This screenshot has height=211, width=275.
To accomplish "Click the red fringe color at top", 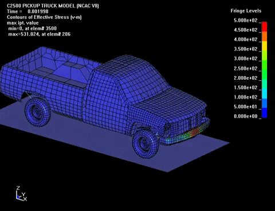I will (264, 26).
